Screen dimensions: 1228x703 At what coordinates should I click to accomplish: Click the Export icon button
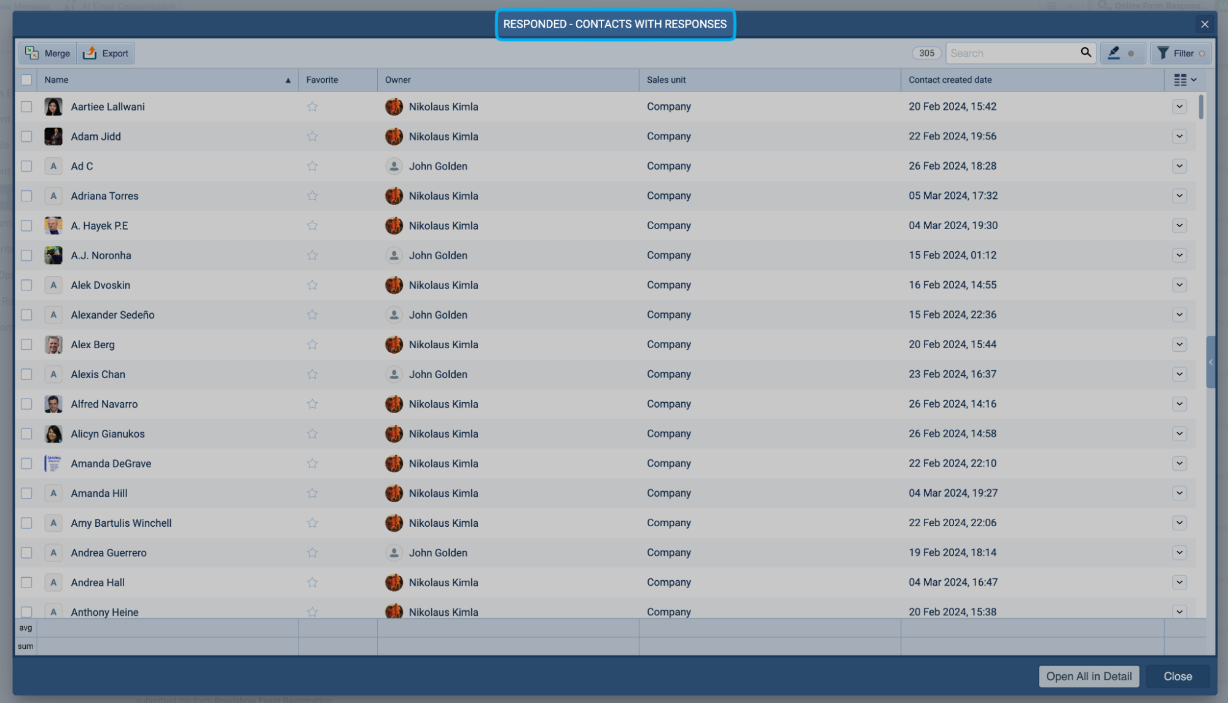click(90, 53)
